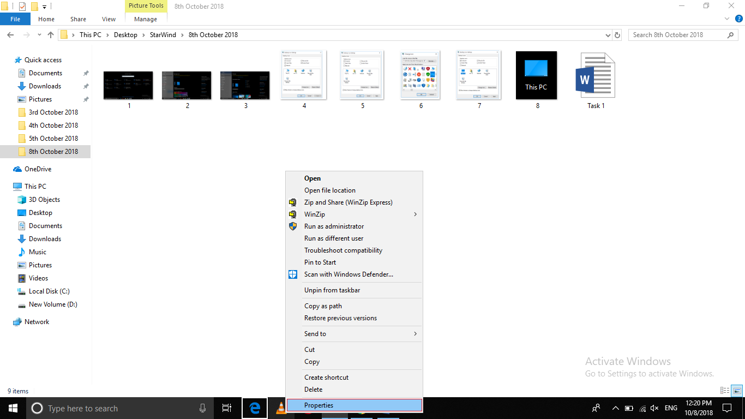Image resolution: width=745 pixels, height=419 pixels.
Task: Click the Up one level arrow
Action: pos(51,35)
